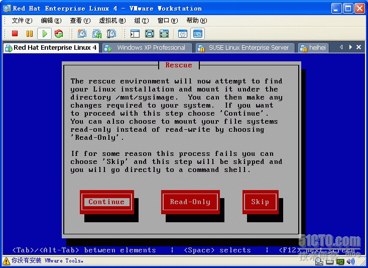Click the floppy drive status icon
The width and height of the screenshot is (368, 268).
(x=330, y=261)
